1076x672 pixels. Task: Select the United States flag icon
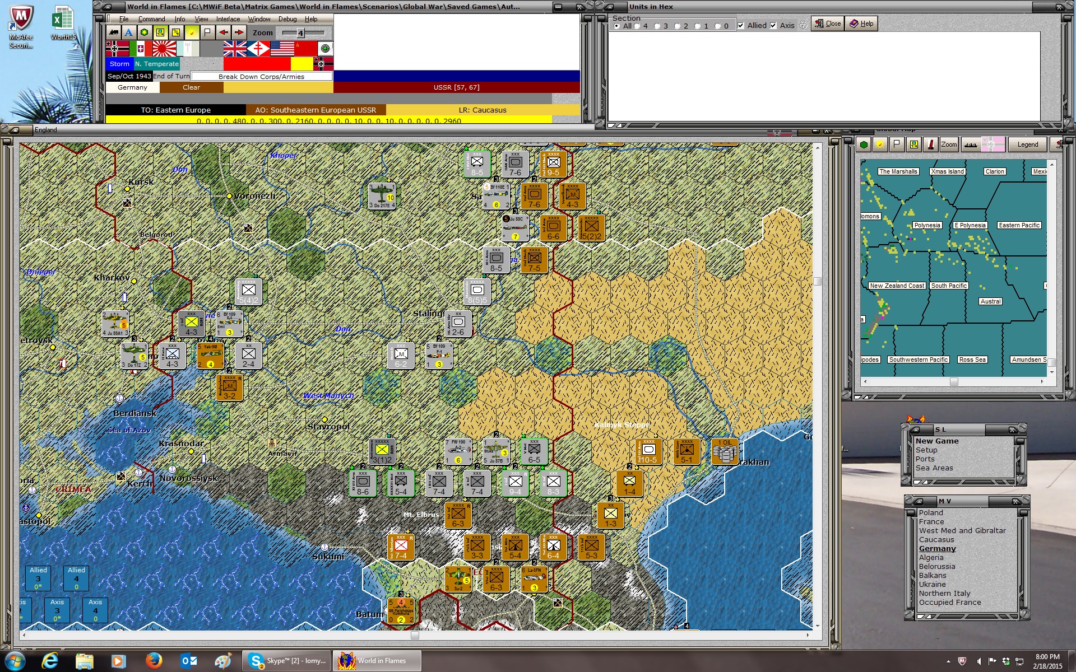pos(282,49)
